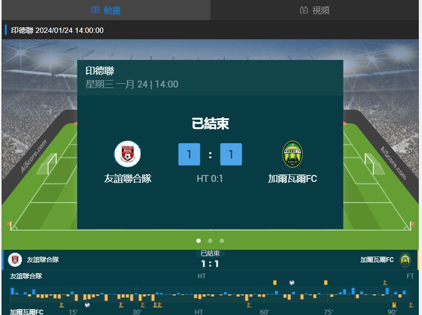Open the 加爾瓦爾FC team name link in the match card
The height and width of the screenshot is (315, 422).
(293, 179)
